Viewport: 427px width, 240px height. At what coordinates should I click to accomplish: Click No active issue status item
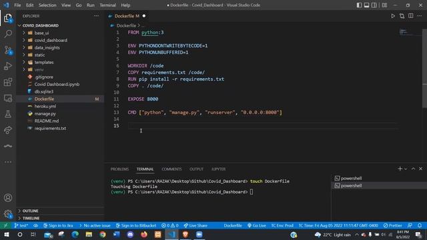click(95, 225)
